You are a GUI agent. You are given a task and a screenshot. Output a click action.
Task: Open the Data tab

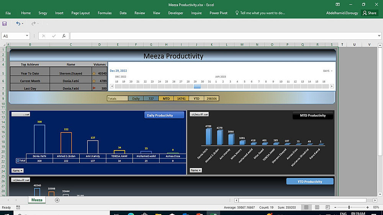(123, 13)
